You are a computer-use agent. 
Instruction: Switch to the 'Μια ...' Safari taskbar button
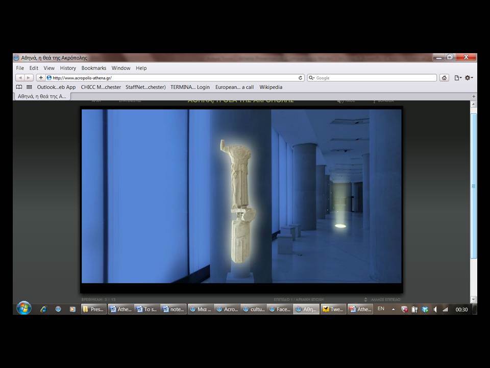[201, 309]
